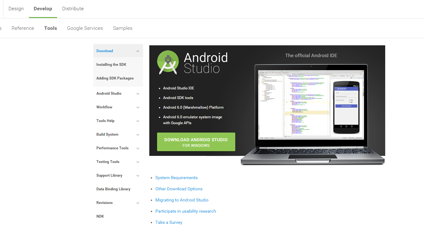
Task: Open Migrating to Android Studio link
Action: click(x=182, y=200)
